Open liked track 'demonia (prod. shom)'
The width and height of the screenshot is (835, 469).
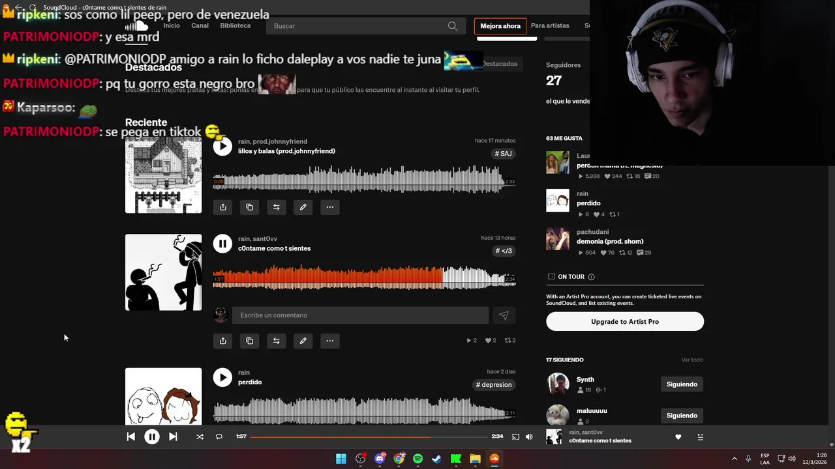610,241
